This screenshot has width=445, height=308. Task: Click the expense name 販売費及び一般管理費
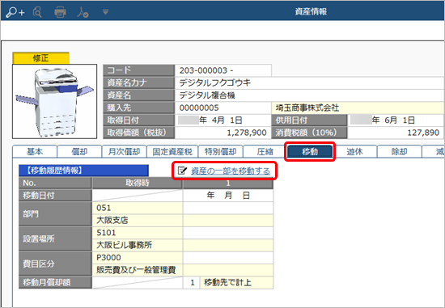(x=137, y=270)
